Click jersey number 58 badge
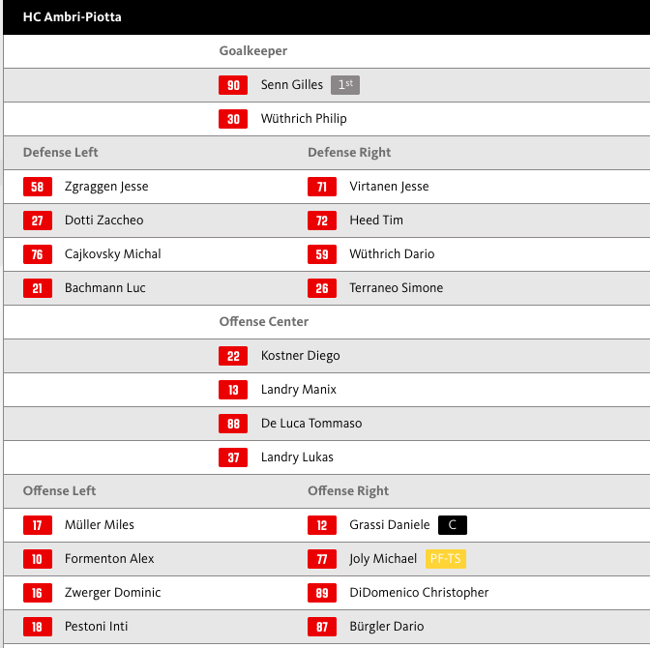The width and height of the screenshot is (650, 648). click(x=38, y=187)
